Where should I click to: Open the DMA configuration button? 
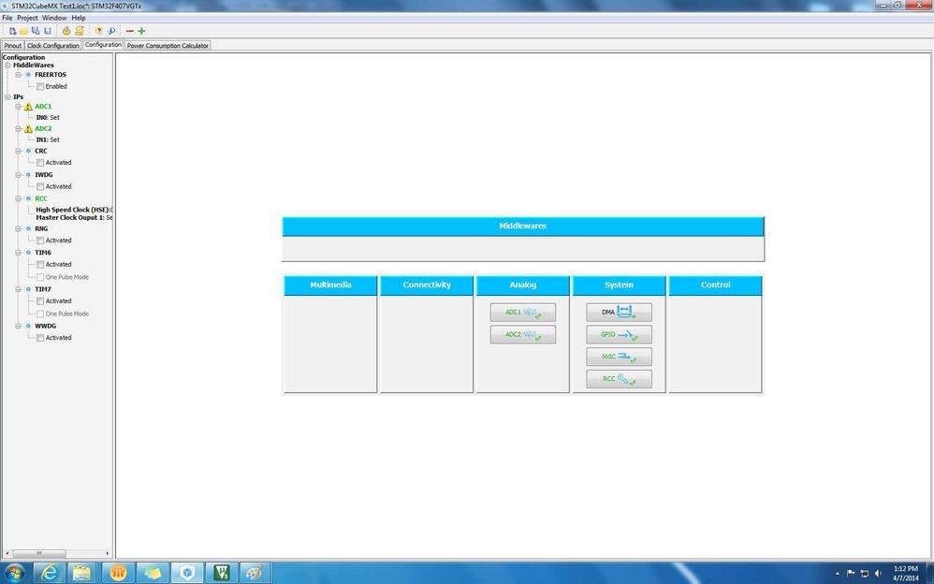click(x=619, y=313)
